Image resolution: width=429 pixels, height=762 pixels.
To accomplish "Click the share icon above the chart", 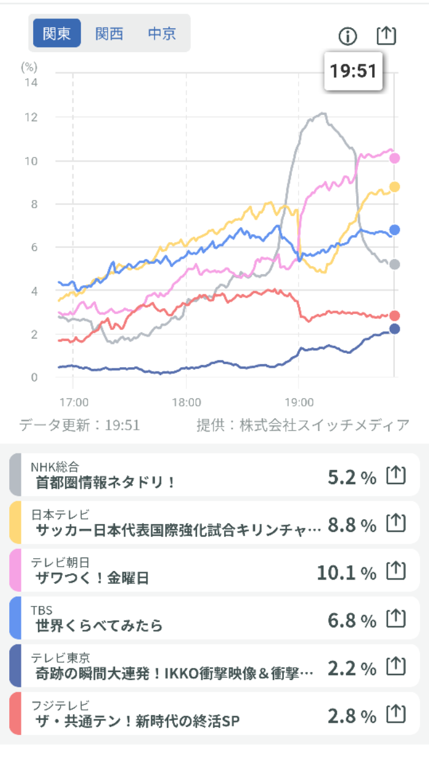I will [386, 36].
